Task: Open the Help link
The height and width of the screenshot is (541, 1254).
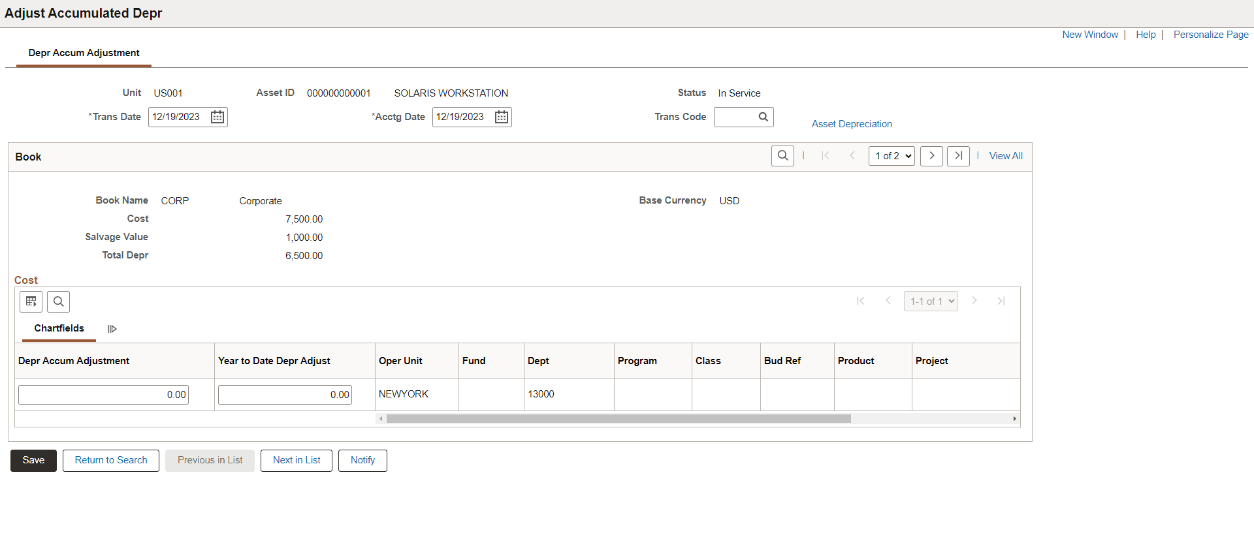Action: pyautogui.click(x=1146, y=35)
